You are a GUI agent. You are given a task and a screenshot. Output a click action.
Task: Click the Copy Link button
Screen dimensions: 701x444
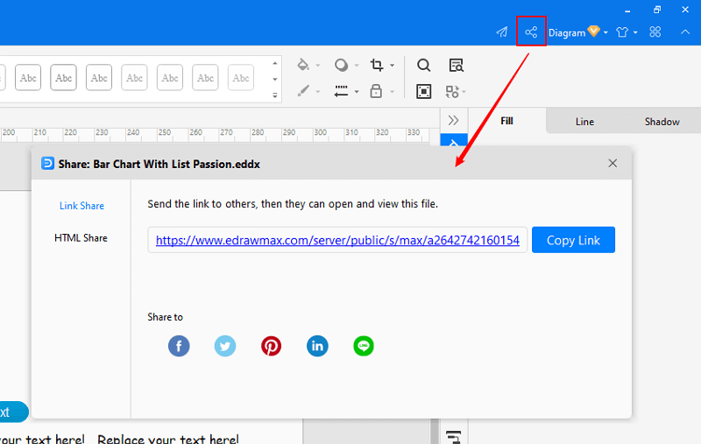573,240
